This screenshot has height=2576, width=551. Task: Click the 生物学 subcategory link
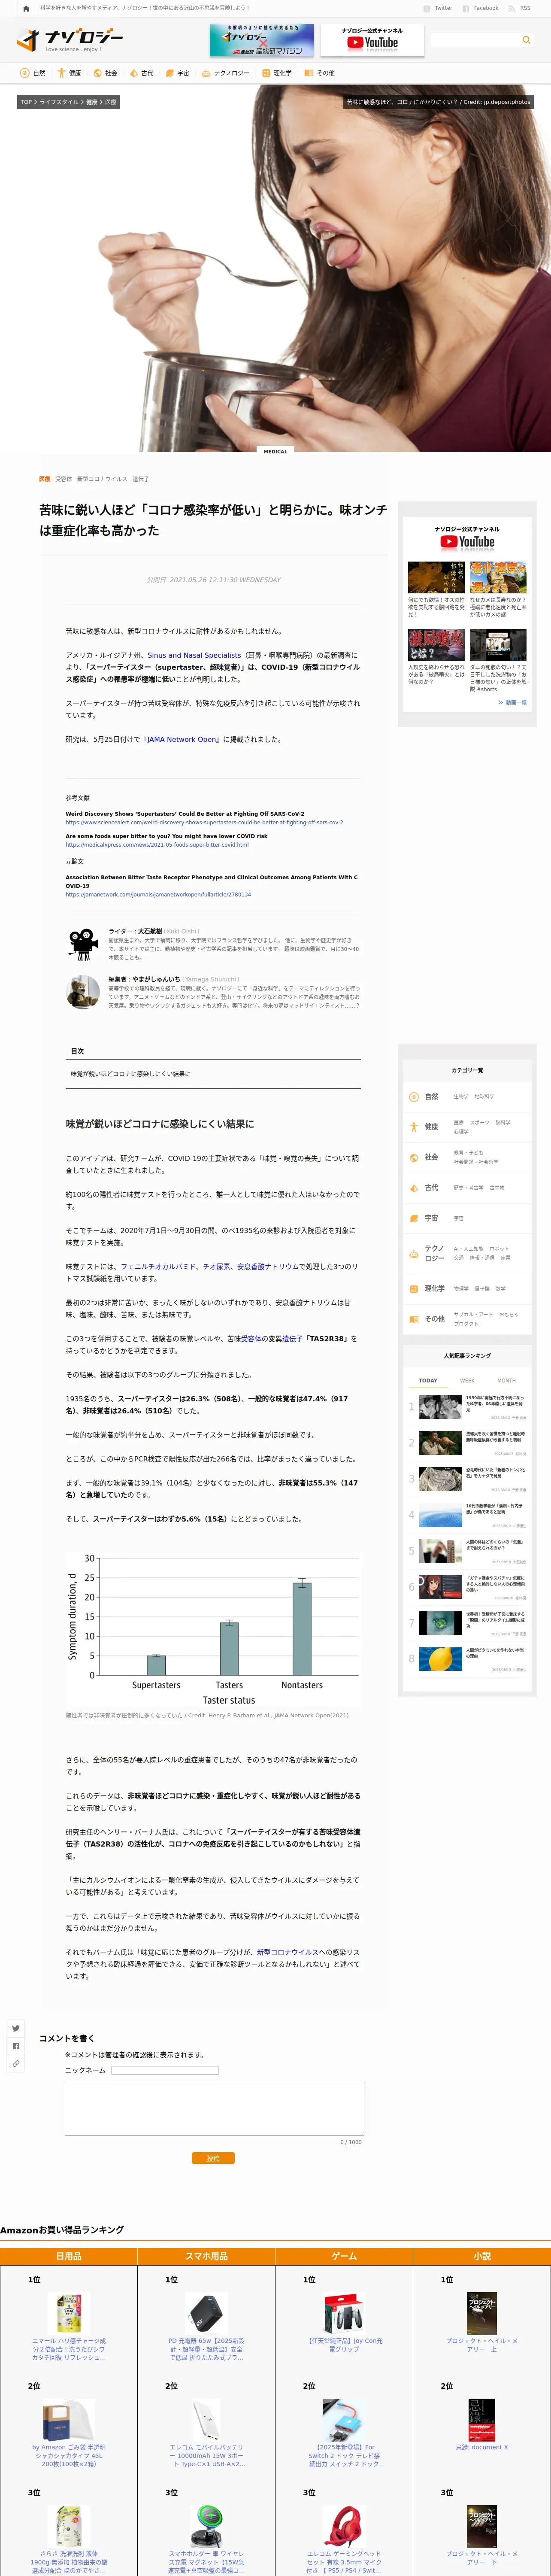click(x=461, y=1096)
